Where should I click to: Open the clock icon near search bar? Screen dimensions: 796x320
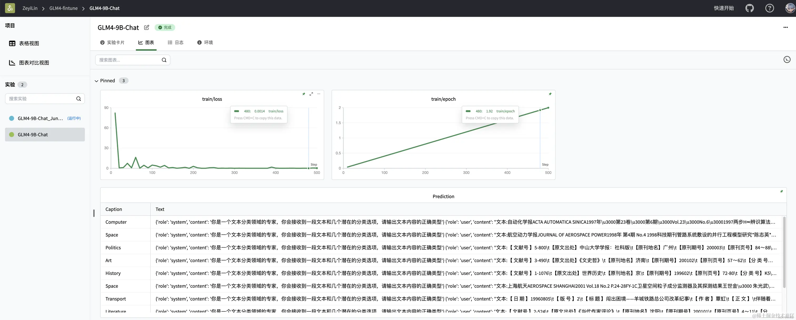787,60
